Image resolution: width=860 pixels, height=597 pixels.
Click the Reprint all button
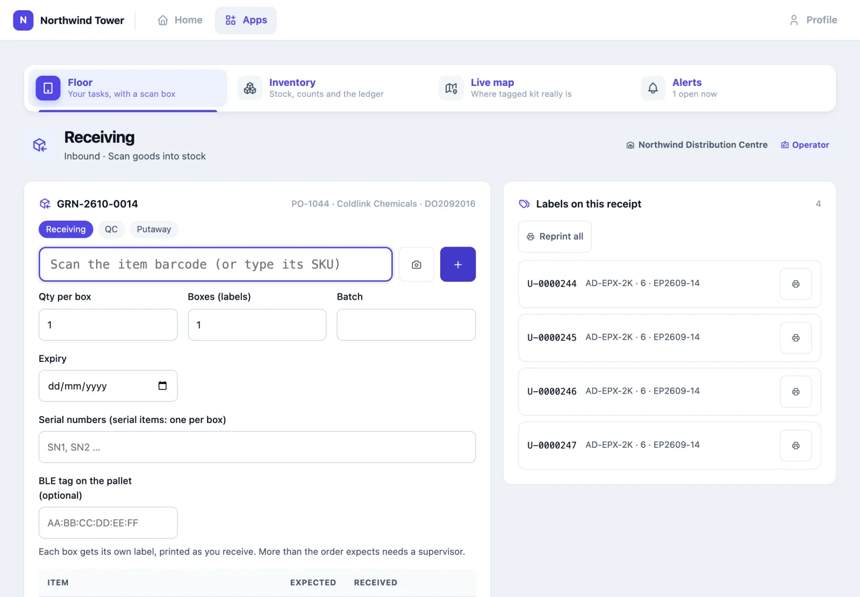555,237
